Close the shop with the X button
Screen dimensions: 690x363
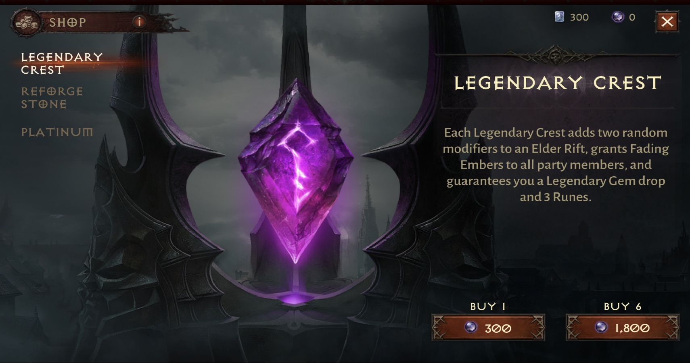click(667, 21)
